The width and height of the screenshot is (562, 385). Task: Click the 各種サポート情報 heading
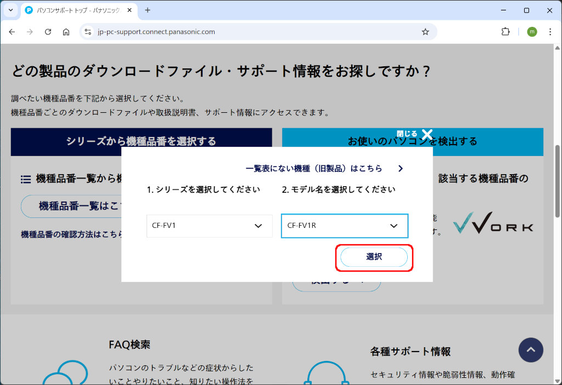pos(411,352)
